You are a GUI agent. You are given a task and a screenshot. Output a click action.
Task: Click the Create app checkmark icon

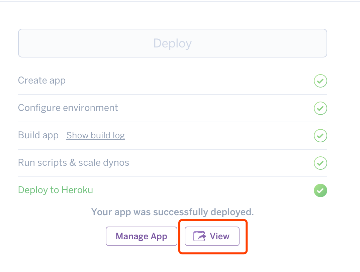point(320,81)
